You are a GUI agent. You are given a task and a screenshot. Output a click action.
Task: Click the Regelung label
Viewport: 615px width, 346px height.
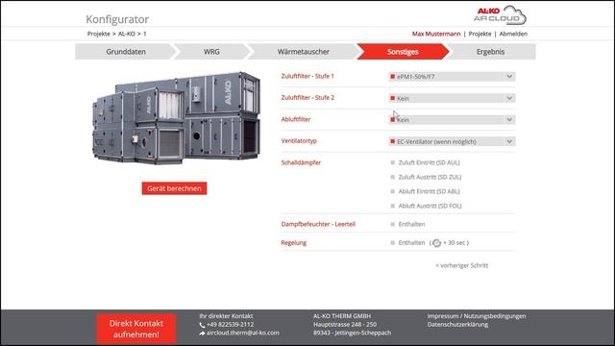[294, 243]
